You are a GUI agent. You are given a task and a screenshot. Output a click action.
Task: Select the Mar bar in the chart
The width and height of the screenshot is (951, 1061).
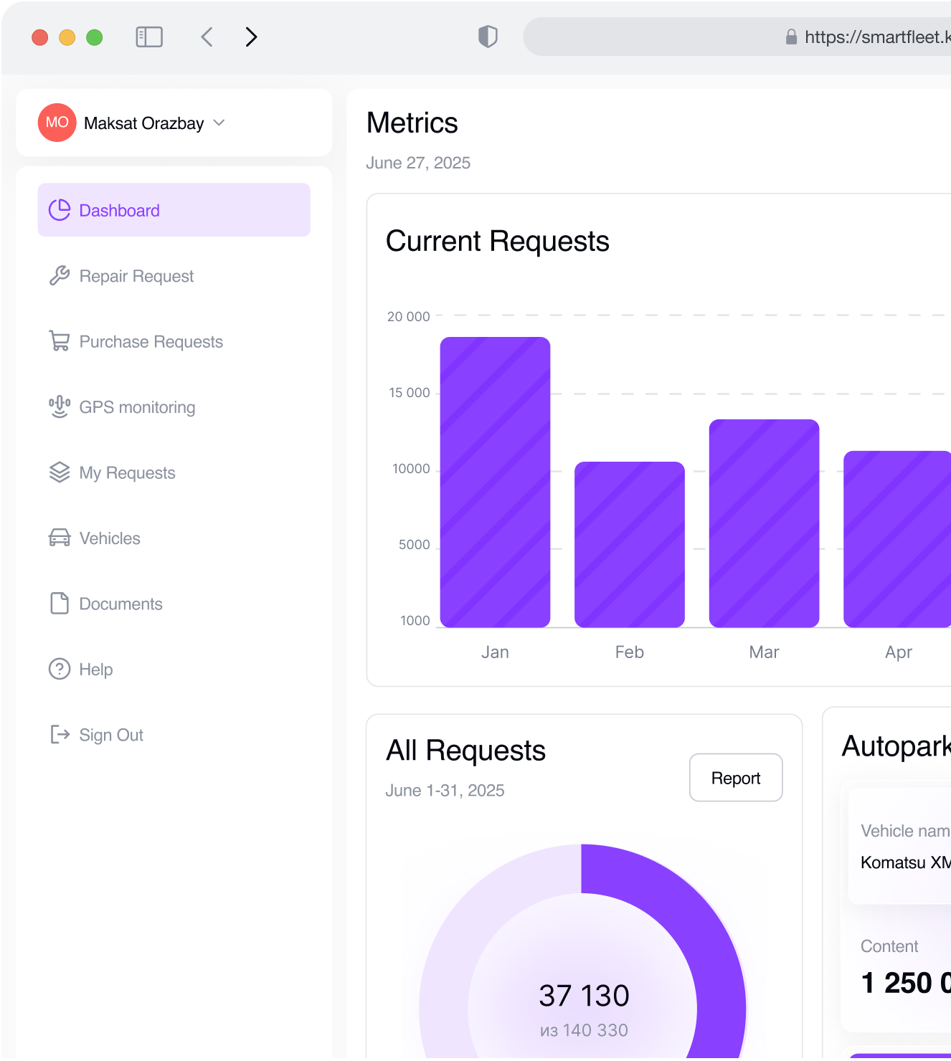(764, 523)
